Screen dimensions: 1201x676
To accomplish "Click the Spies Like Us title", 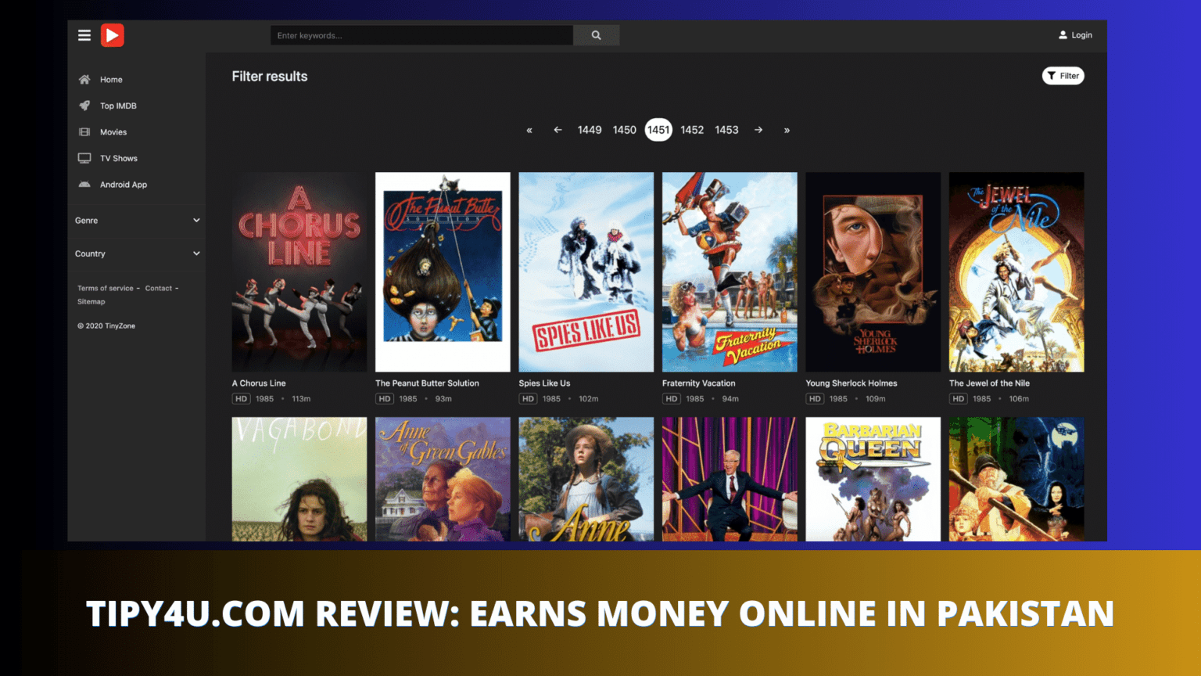I will click(544, 383).
